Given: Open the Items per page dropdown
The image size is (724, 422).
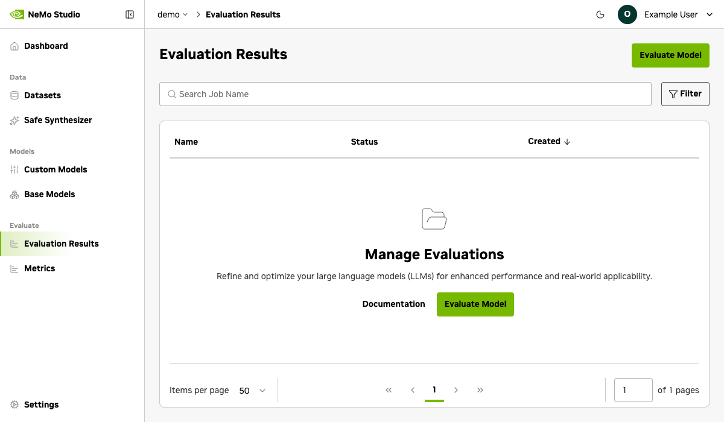Looking at the screenshot, I should pos(252,390).
